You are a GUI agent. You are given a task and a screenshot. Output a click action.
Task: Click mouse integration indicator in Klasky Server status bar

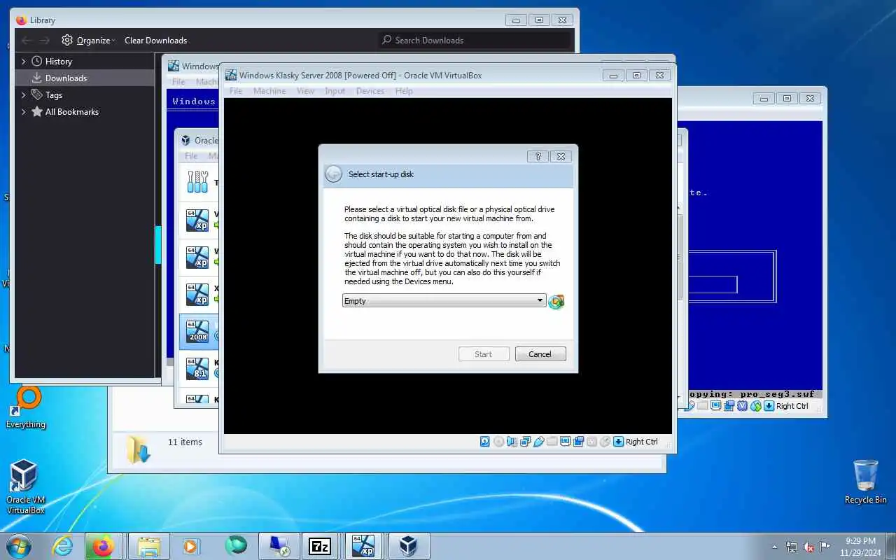pos(605,442)
